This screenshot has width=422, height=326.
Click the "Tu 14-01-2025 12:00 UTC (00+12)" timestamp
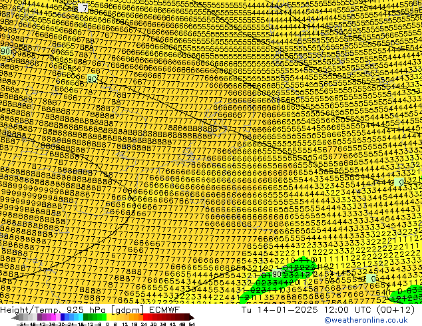tap(328, 309)
